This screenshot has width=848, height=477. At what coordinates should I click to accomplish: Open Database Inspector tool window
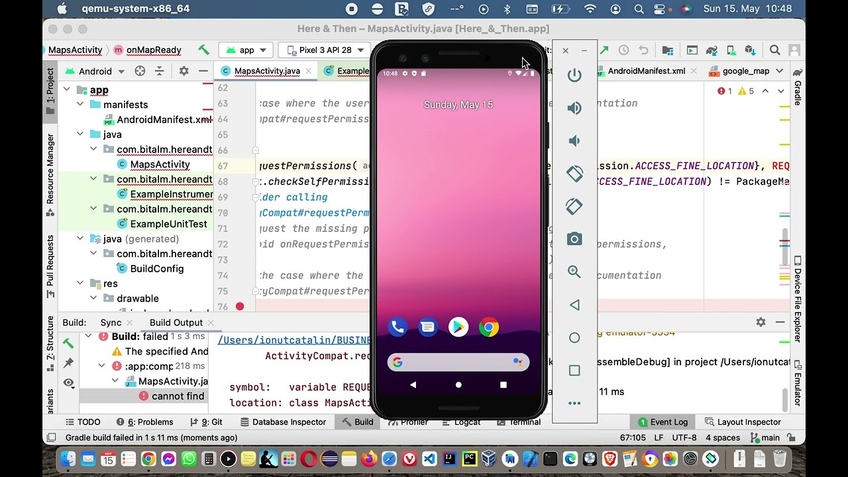pyautogui.click(x=283, y=422)
